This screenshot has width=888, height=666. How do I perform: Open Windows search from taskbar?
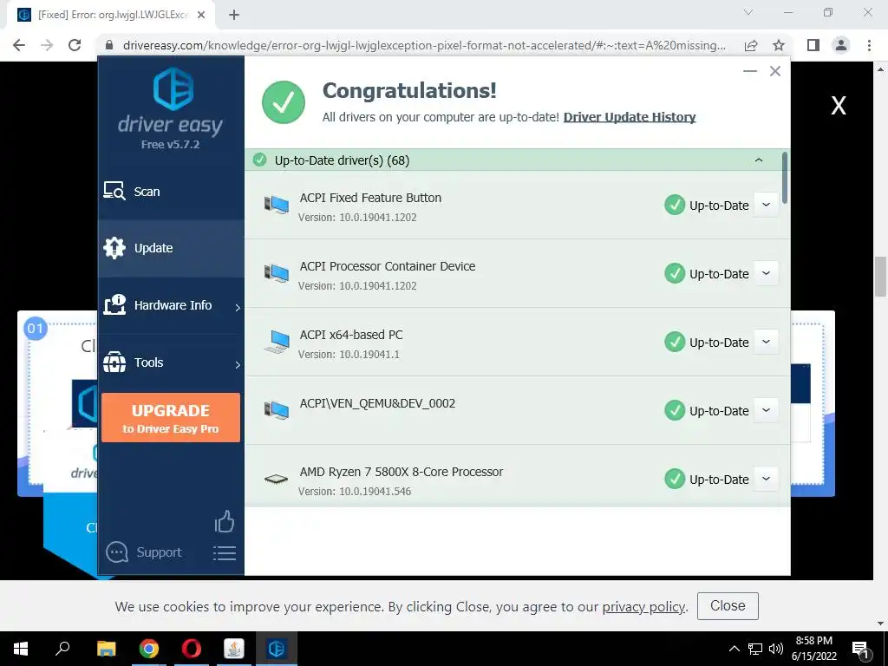(x=62, y=649)
